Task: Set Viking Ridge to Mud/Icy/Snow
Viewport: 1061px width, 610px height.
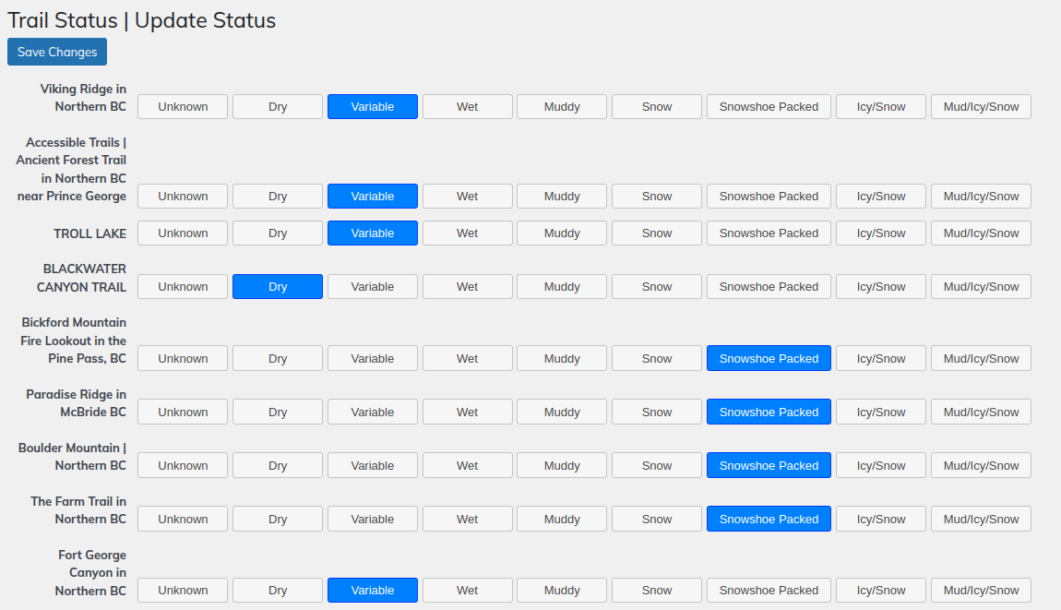Action: tap(981, 107)
